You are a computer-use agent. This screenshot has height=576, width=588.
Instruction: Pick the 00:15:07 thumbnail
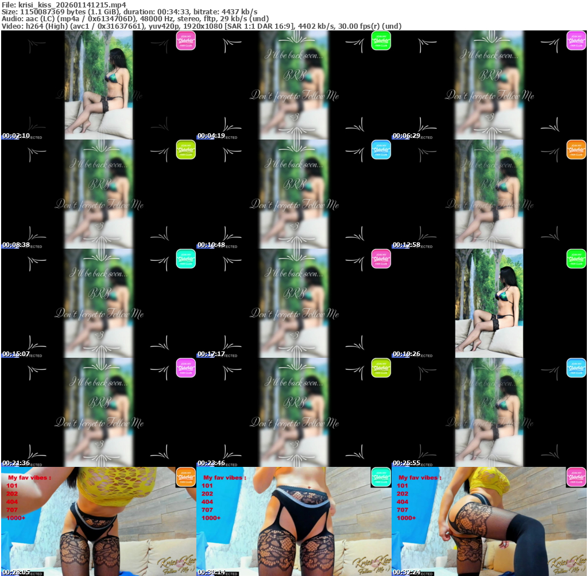tap(99, 303)
